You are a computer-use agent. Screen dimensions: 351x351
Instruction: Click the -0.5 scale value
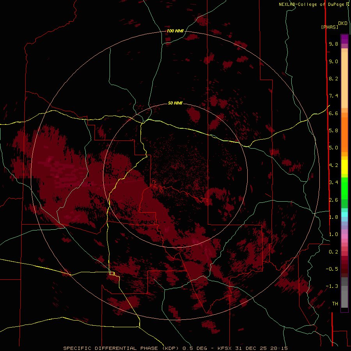(332, 269)
